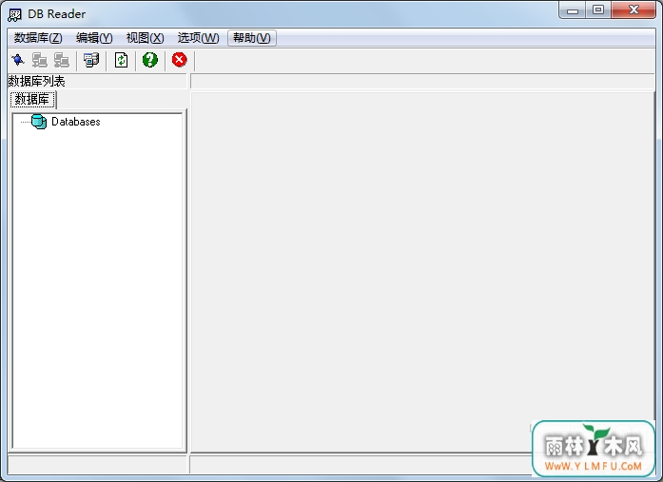Screen dimensions: 663x482
Task: Select the Databases tree node label
Action: [x=76, y=122]
